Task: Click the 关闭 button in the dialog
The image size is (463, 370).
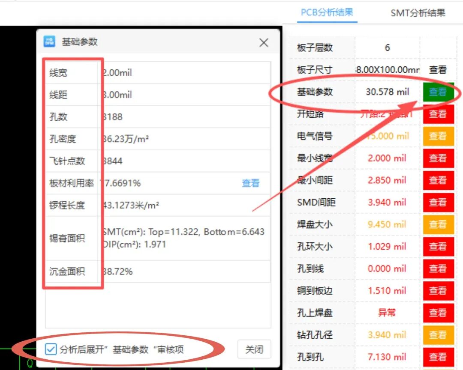Action: point(254,349)
